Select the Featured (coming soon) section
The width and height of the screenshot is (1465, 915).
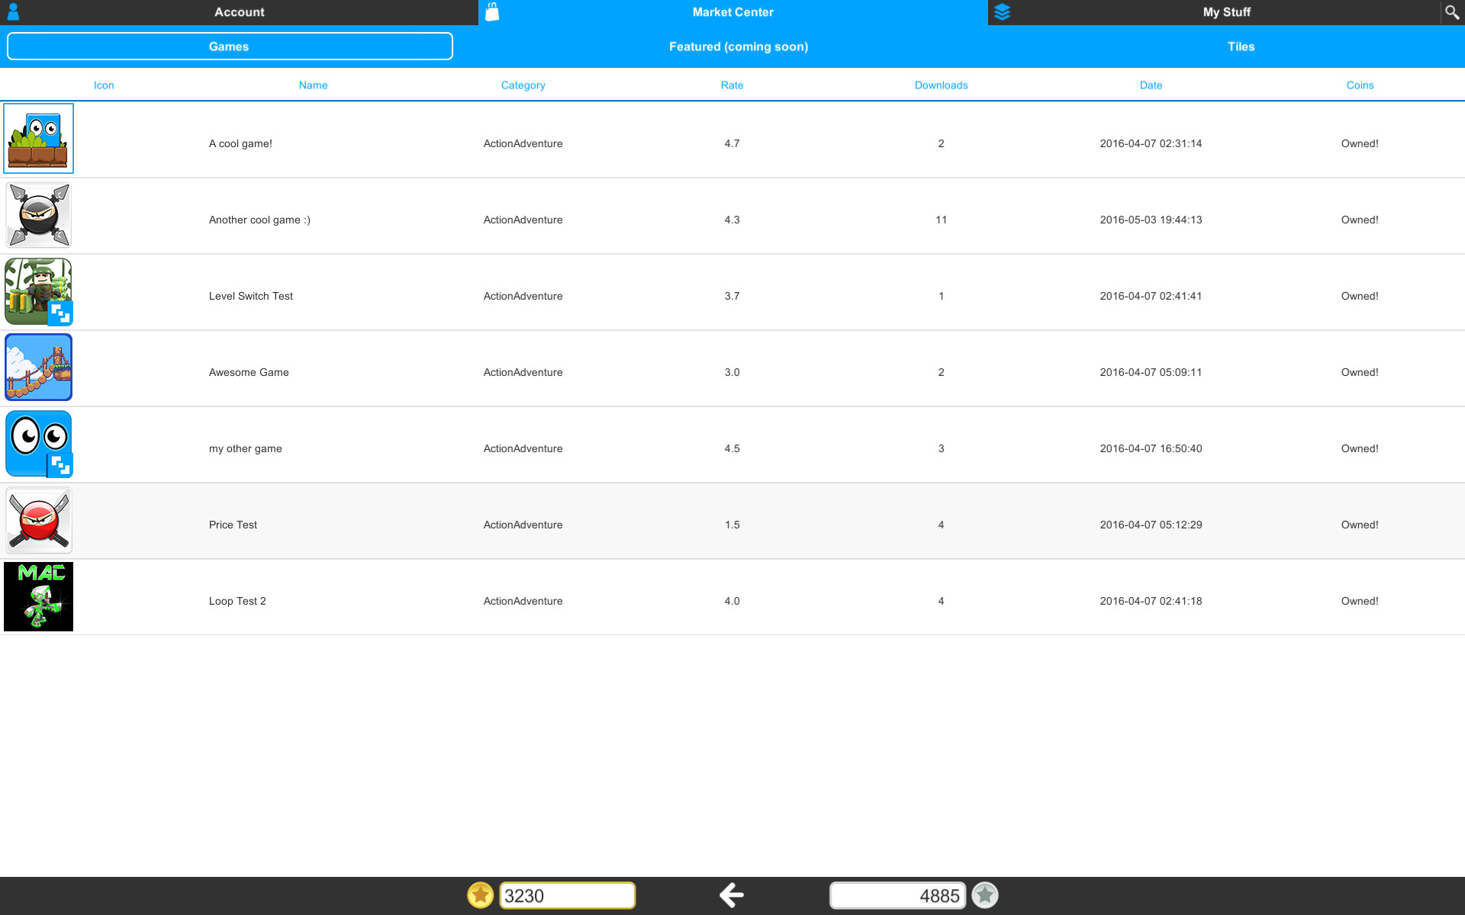(738, 46)
